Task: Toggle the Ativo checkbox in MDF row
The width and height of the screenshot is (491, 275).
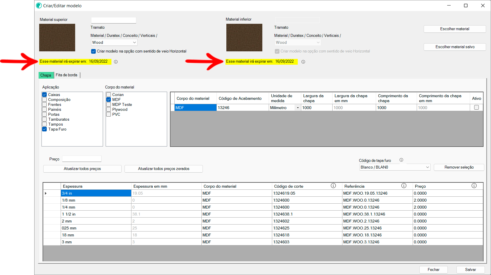Action: (x=476, y=107)
